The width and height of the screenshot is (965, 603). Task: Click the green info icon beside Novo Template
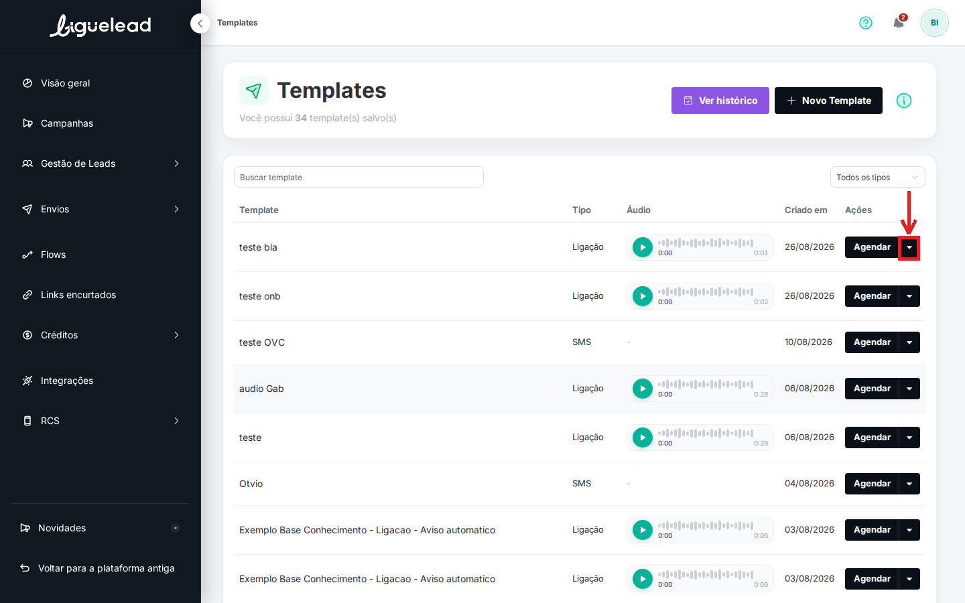pyautogui.click(x=904, y=100)
